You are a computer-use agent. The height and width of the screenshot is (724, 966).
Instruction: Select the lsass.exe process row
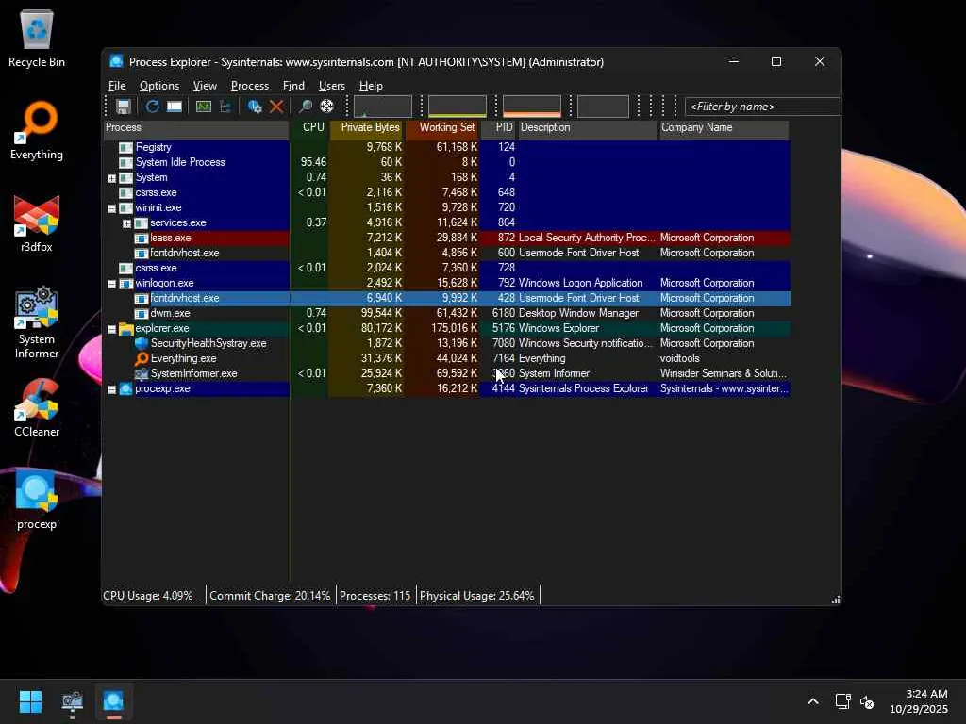tap(446, 238)
